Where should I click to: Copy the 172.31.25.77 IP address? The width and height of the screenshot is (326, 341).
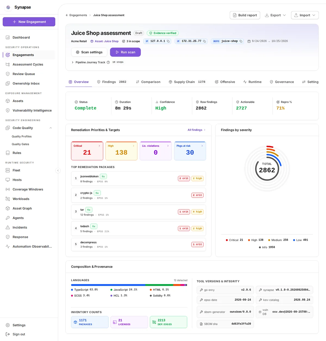click(204, 41)
